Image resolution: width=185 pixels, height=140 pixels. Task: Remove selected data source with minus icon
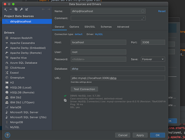(x=11, y=9)
